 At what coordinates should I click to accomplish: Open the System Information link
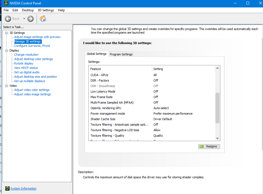(23, 188)
